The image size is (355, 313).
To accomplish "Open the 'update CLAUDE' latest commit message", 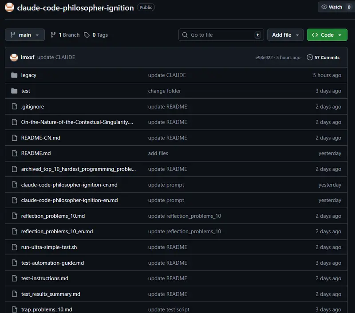I will pyautogui.click(x=56, y=58).
